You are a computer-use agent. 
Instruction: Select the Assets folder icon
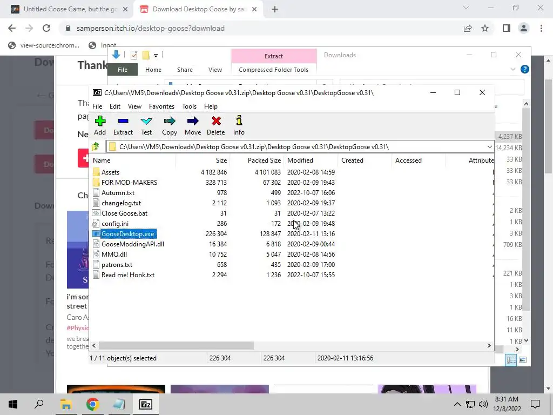[96, 172]
